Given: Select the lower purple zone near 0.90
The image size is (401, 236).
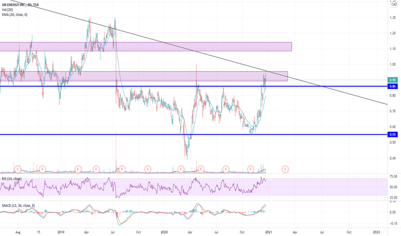Looking at the screenshot, I should (x=144, y=76).
